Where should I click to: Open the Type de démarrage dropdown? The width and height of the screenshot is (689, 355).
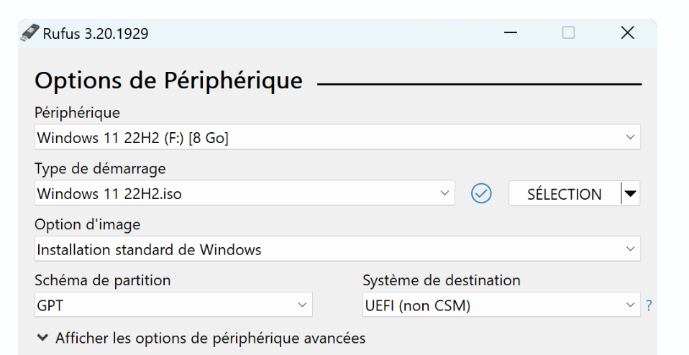coord(245,193)
